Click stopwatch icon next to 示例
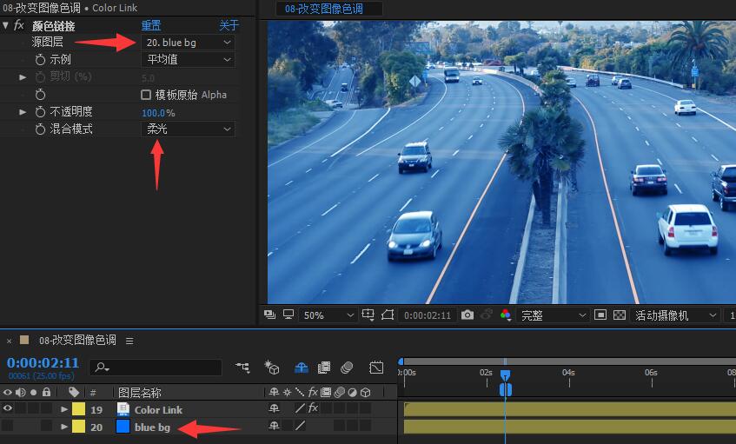 click(40, 60)
